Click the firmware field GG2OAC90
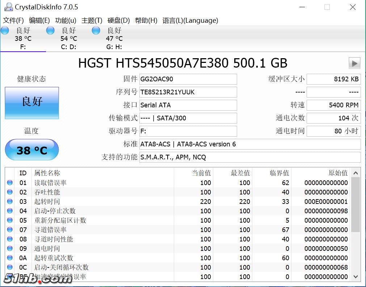 [x=188, y=79]
